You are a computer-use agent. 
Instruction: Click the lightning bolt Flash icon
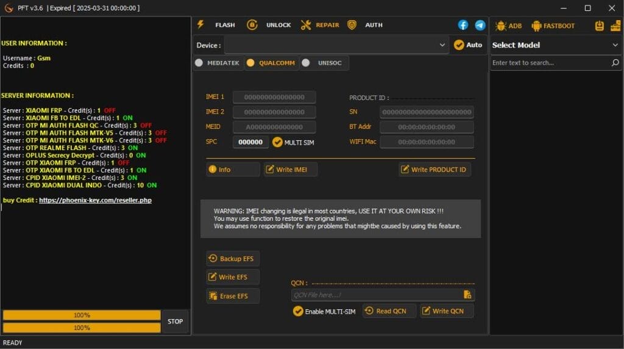[200, 24]
